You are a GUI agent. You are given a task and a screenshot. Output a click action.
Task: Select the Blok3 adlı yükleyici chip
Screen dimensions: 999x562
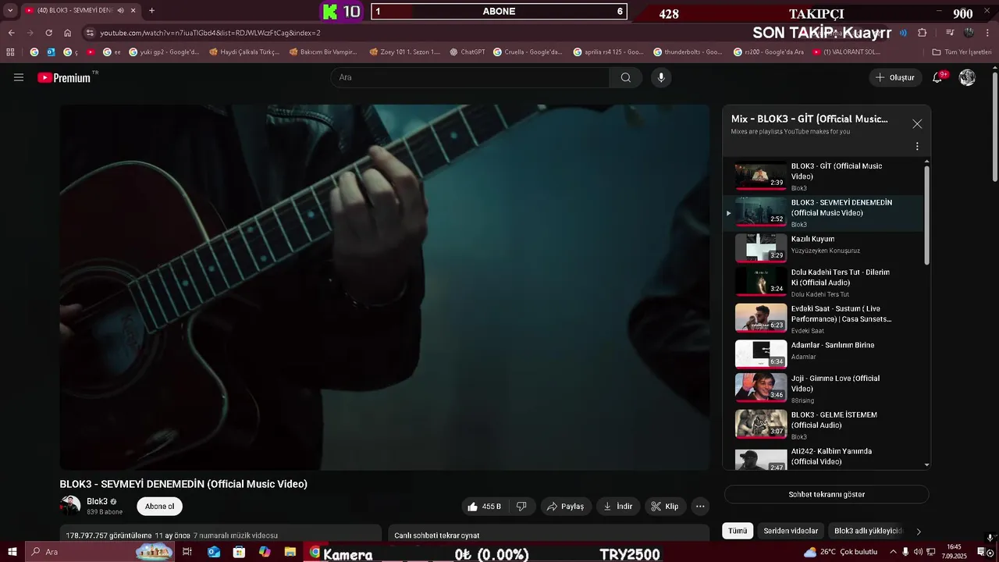(x=867, y=531)
